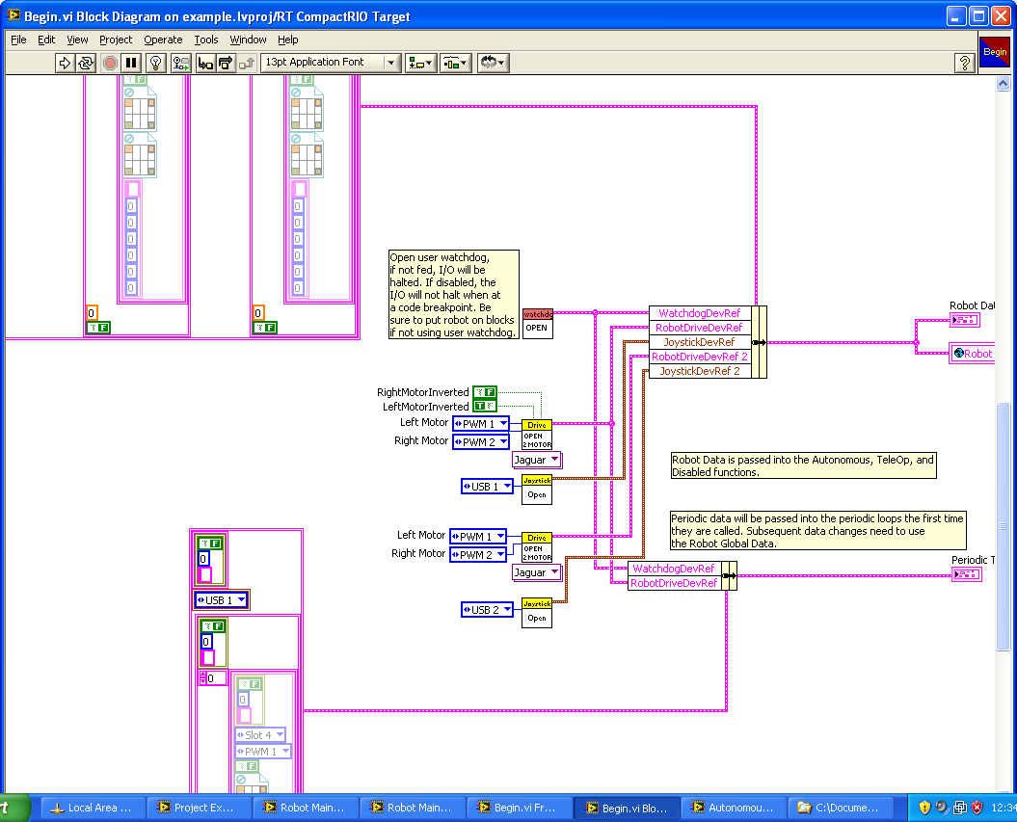Click the Step Into button
Image resolution: width=1017 pixels, height=822 pixels.
click(x=204, y=63)
